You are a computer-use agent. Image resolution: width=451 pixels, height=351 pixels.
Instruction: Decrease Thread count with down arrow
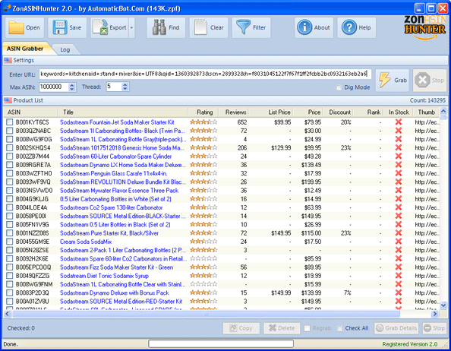[125, 89]
